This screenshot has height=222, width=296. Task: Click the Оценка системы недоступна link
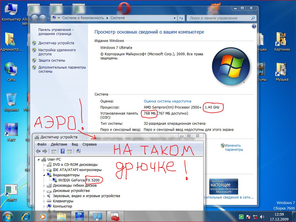tap(167, 101)
